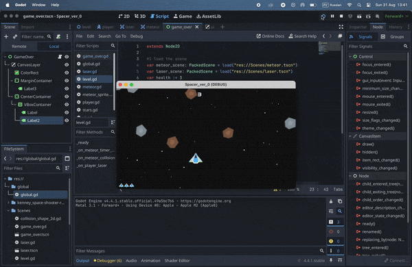This screenshot has height=267, width=412.
Task: Switch to the 2D workspace
Action: point(124,16)
